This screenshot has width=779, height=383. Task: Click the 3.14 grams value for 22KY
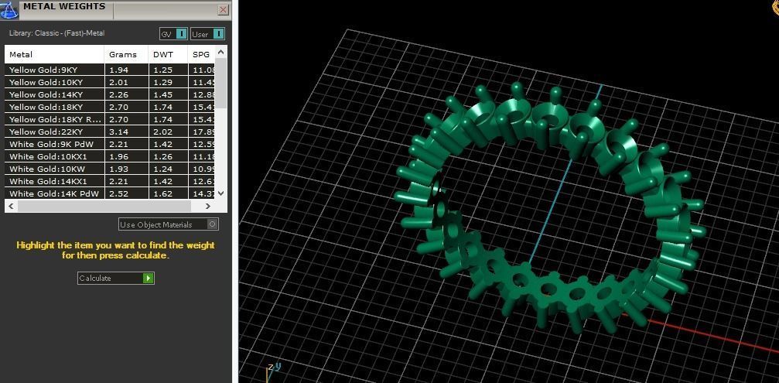click(118, 132)
